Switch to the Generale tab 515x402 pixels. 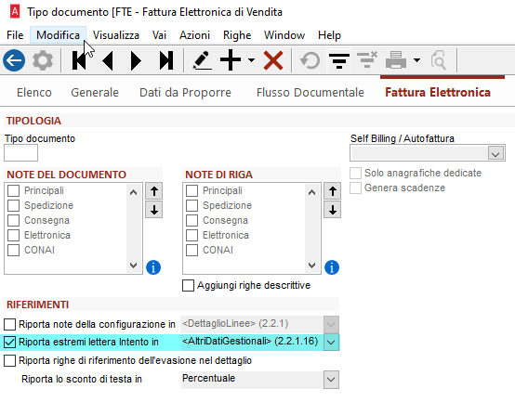tap(95, 93)
